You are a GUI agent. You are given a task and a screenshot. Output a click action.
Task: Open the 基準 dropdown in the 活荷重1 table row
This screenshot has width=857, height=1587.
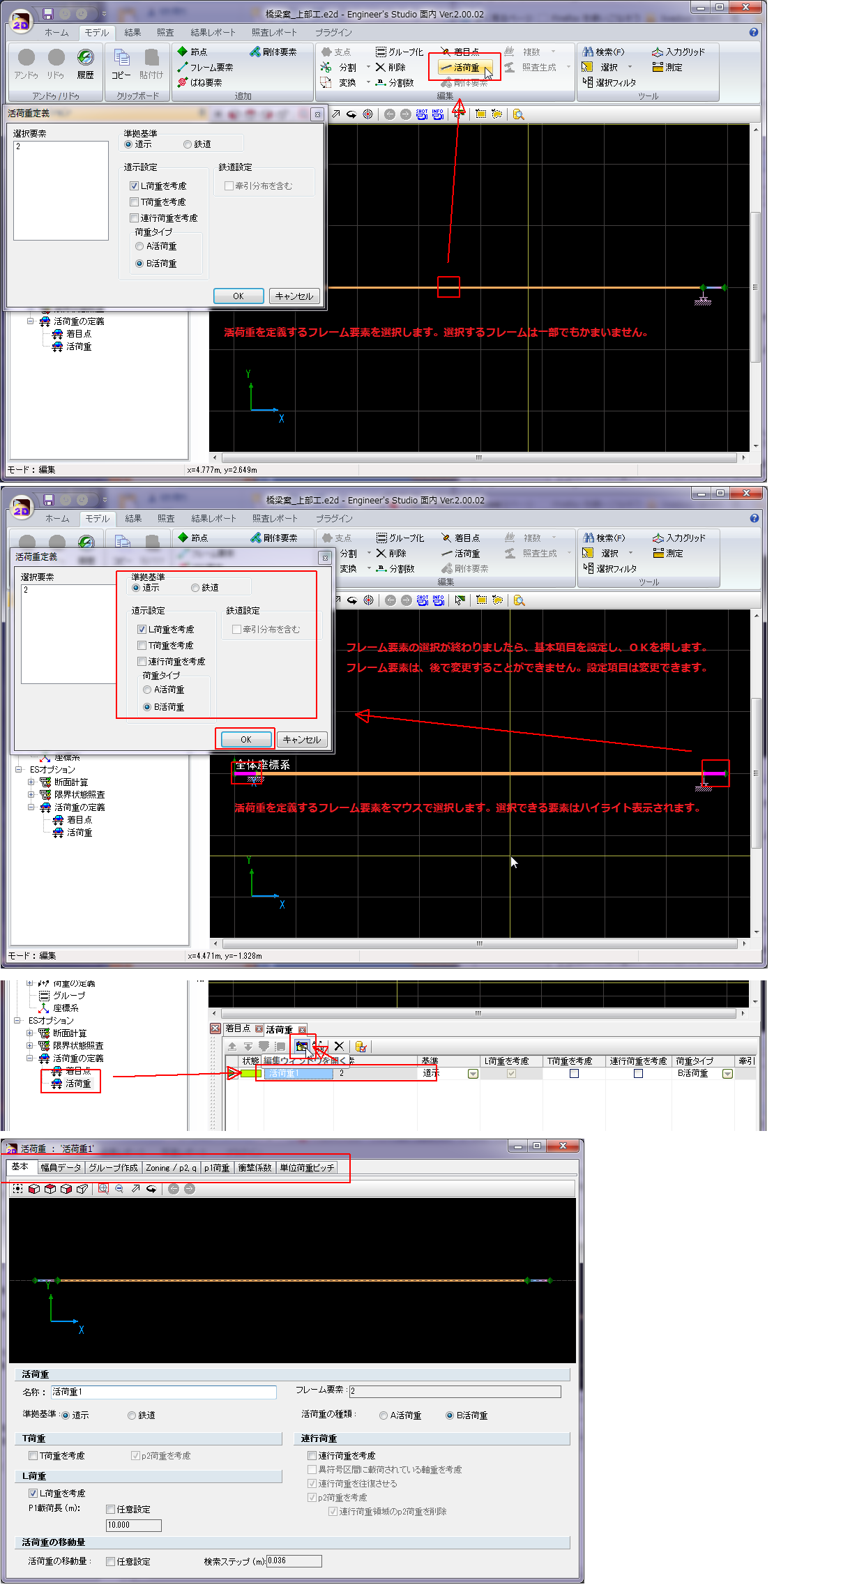click(473, 1074)
